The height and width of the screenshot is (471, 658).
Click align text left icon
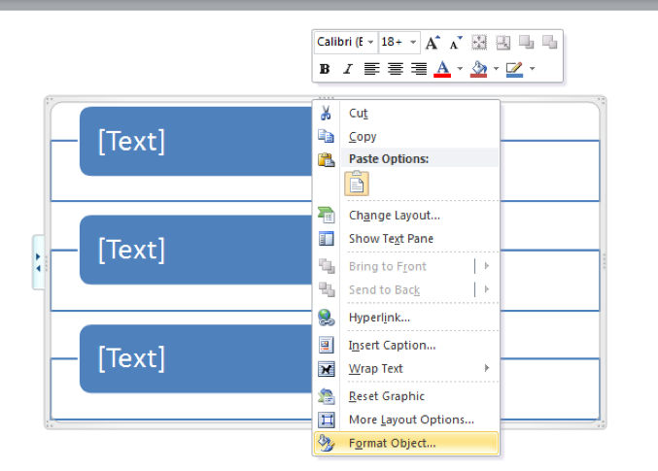pyautogui.click(x=372, y=69)
